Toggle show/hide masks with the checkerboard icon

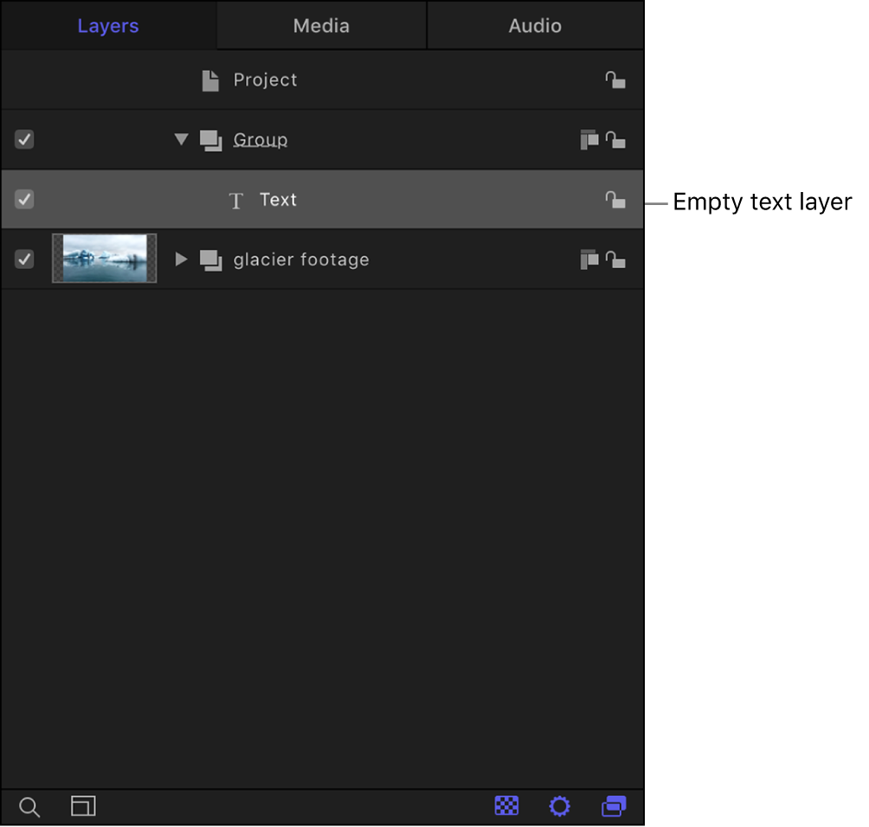click(x=506, y=806)
